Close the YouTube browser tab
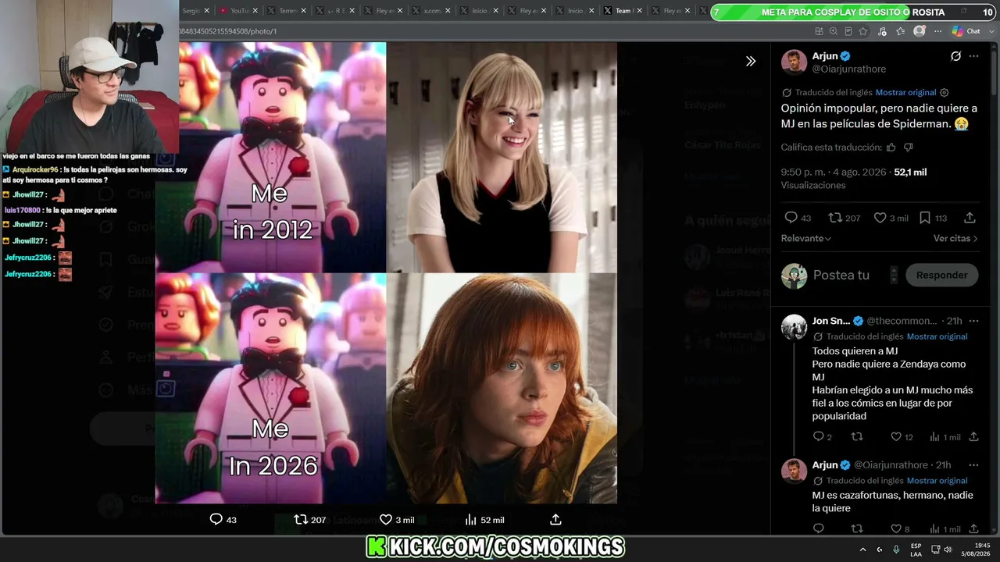This screenshot has width=1000, height=562. pyautogui.click(x=255, y=11)
